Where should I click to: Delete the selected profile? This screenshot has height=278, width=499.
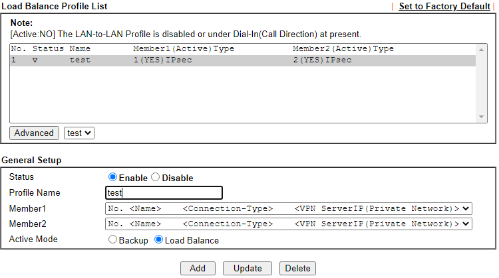point(297,268)
